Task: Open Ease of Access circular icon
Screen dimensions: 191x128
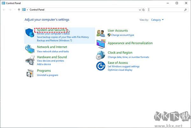Action: click(x=101, y=66)
